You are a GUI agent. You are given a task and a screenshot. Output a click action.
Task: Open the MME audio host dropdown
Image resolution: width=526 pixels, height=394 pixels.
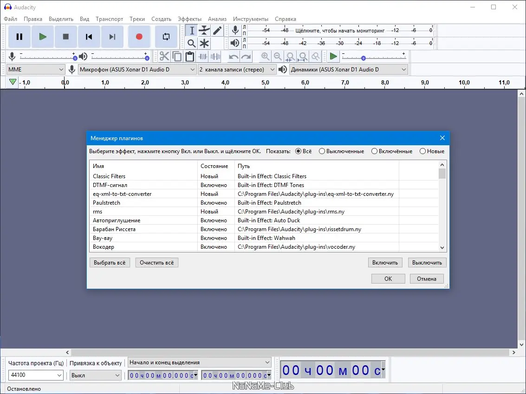click(36, 70)
